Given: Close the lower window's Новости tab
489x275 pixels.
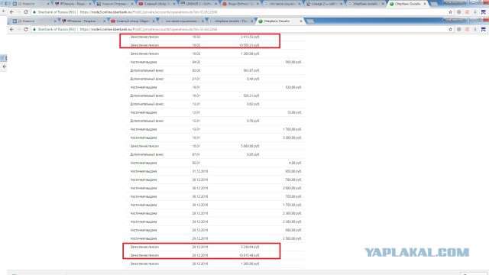Looking at the screenshot, I should (x=55, y=21).
